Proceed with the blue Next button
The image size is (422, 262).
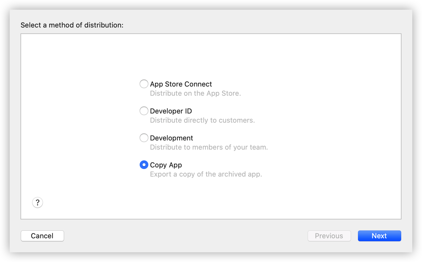(379, 236)
